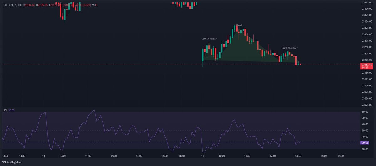Select the Head pattern label
This screenshot has width=376, height=166.
[x=239, y=25]
